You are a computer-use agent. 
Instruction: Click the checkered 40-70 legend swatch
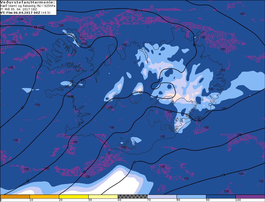(x=132, y=197)
